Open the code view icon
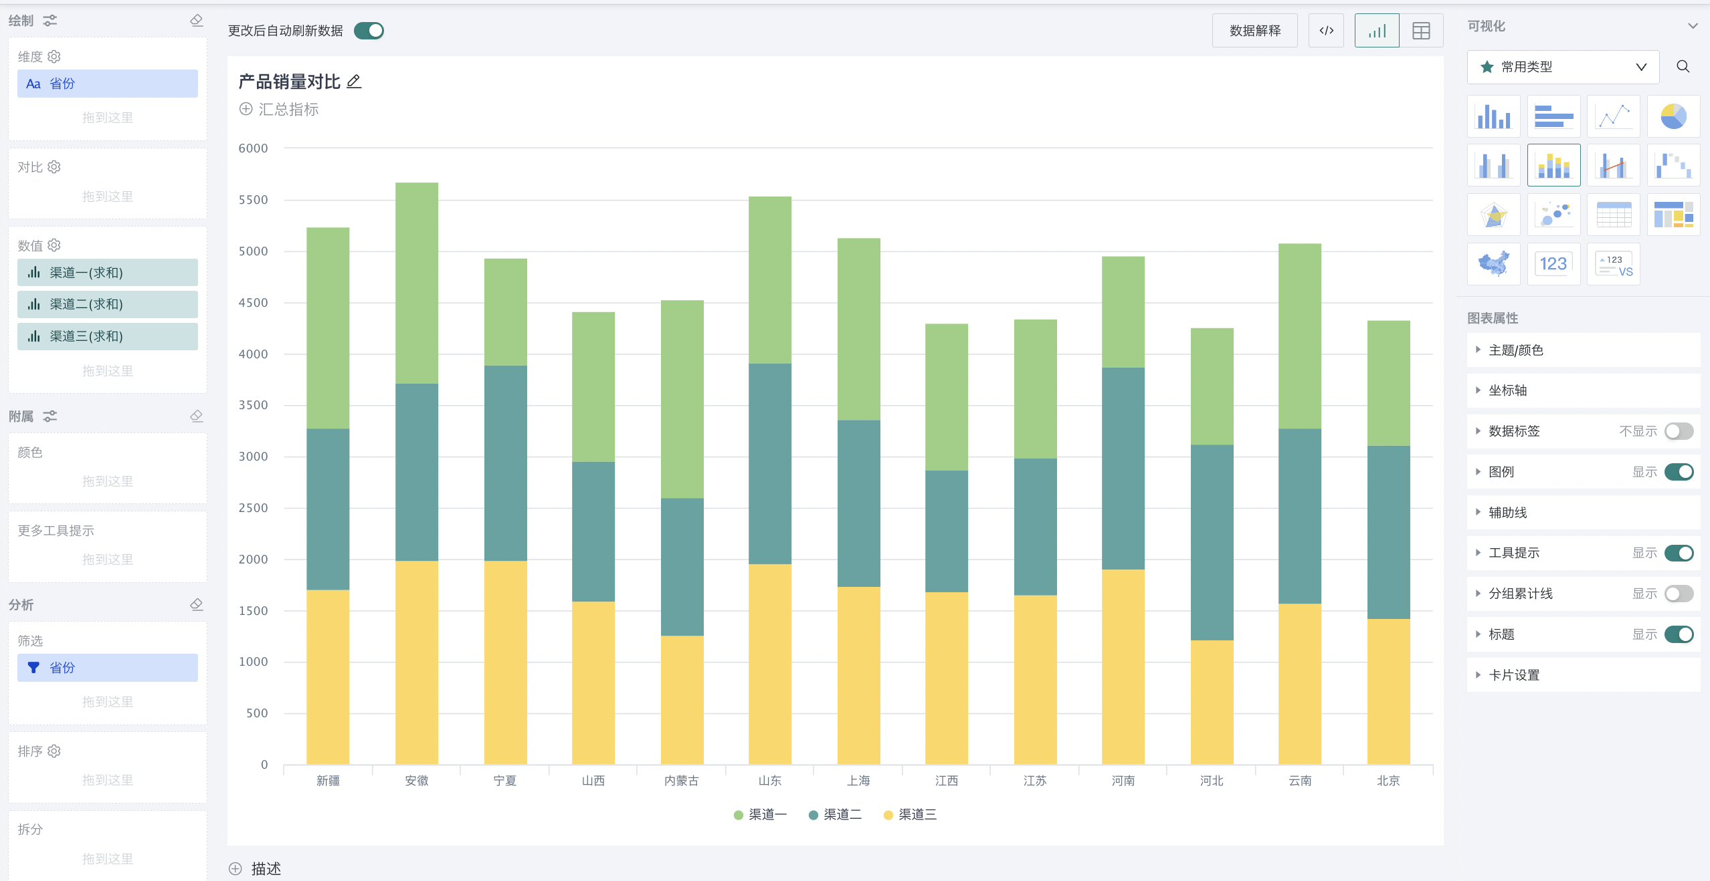Image resolution: width=1710 pixels, height=881 pixels. coord(1326,31)
